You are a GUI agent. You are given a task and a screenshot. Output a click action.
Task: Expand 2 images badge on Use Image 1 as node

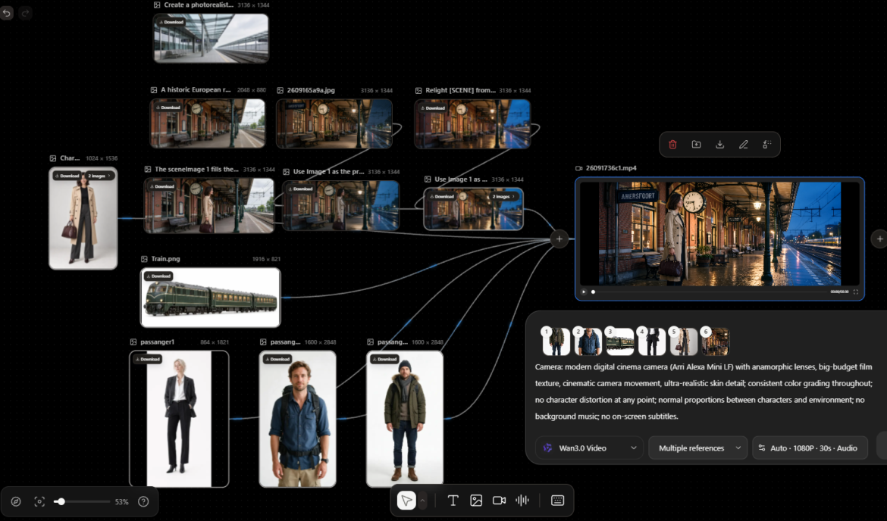(x=503, y=197)
